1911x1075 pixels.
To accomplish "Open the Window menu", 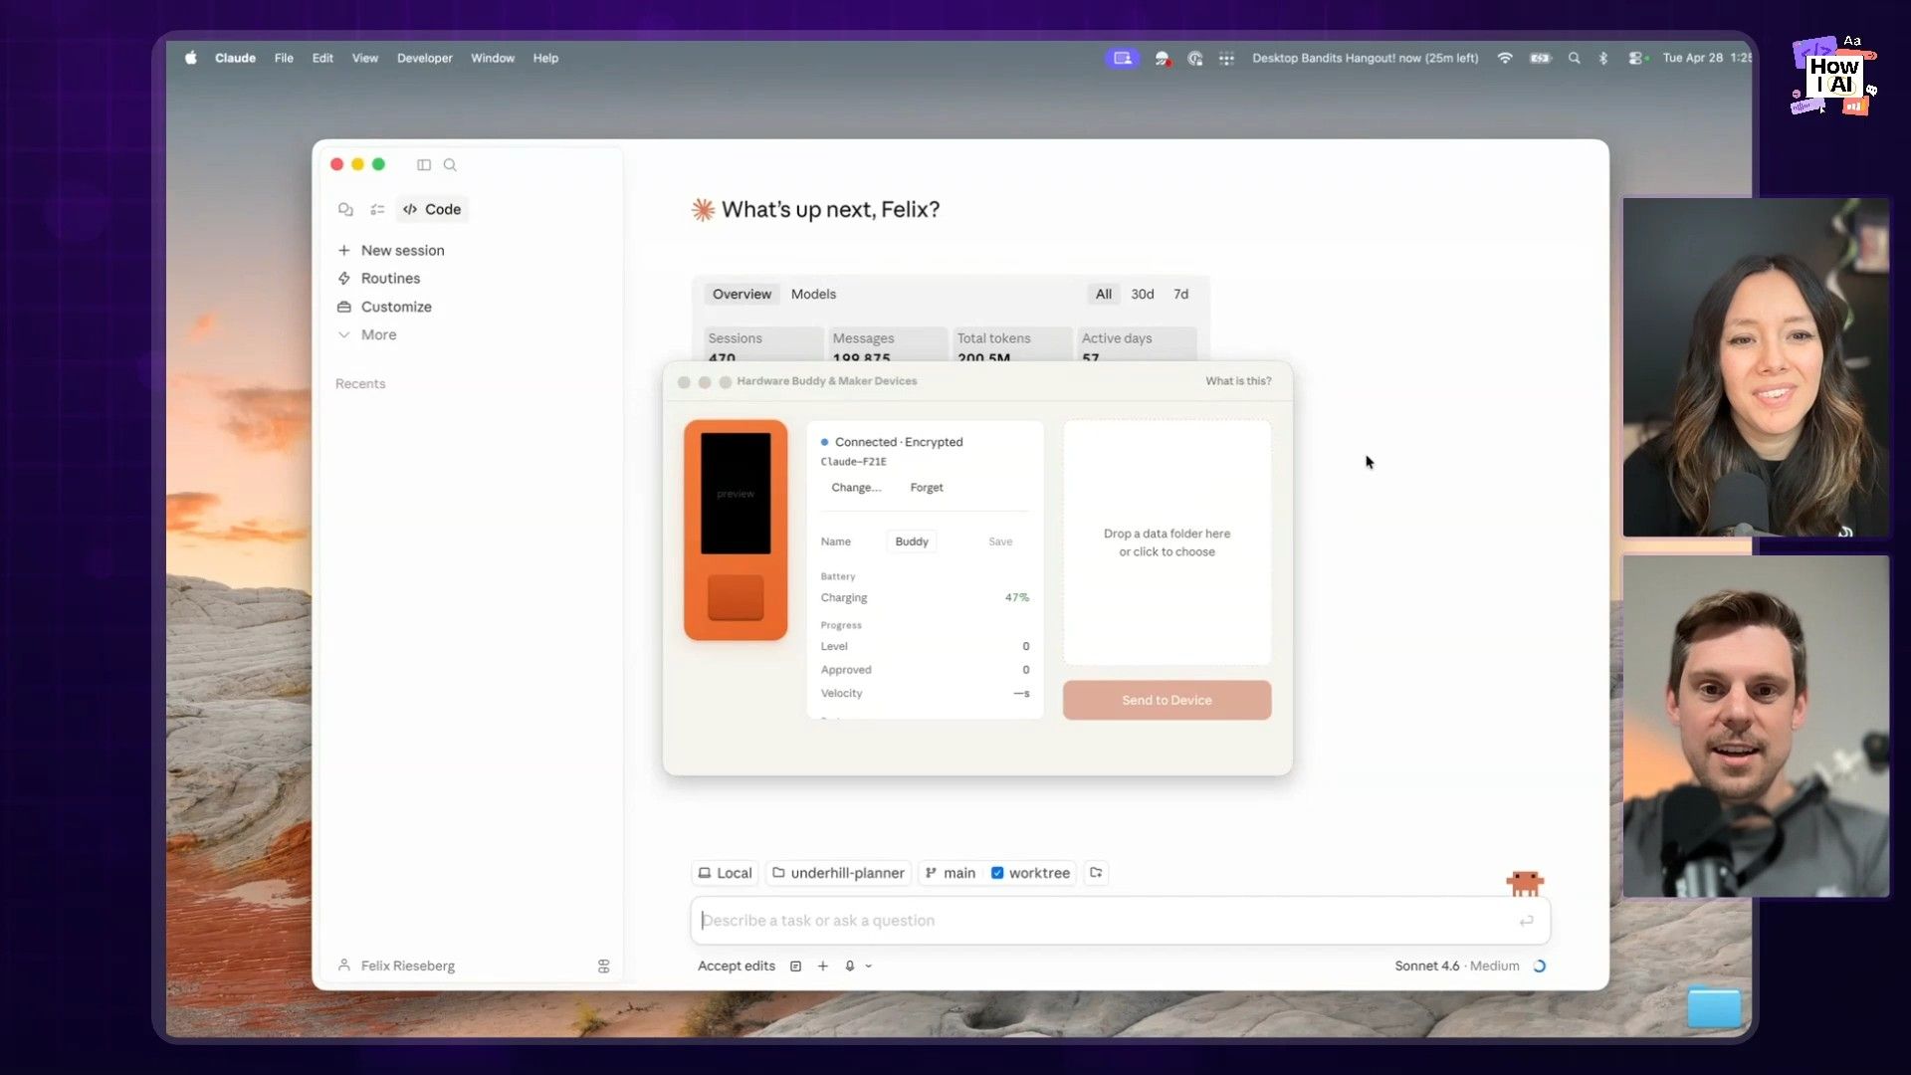I will pyautogui.click(x=492, y=58).
